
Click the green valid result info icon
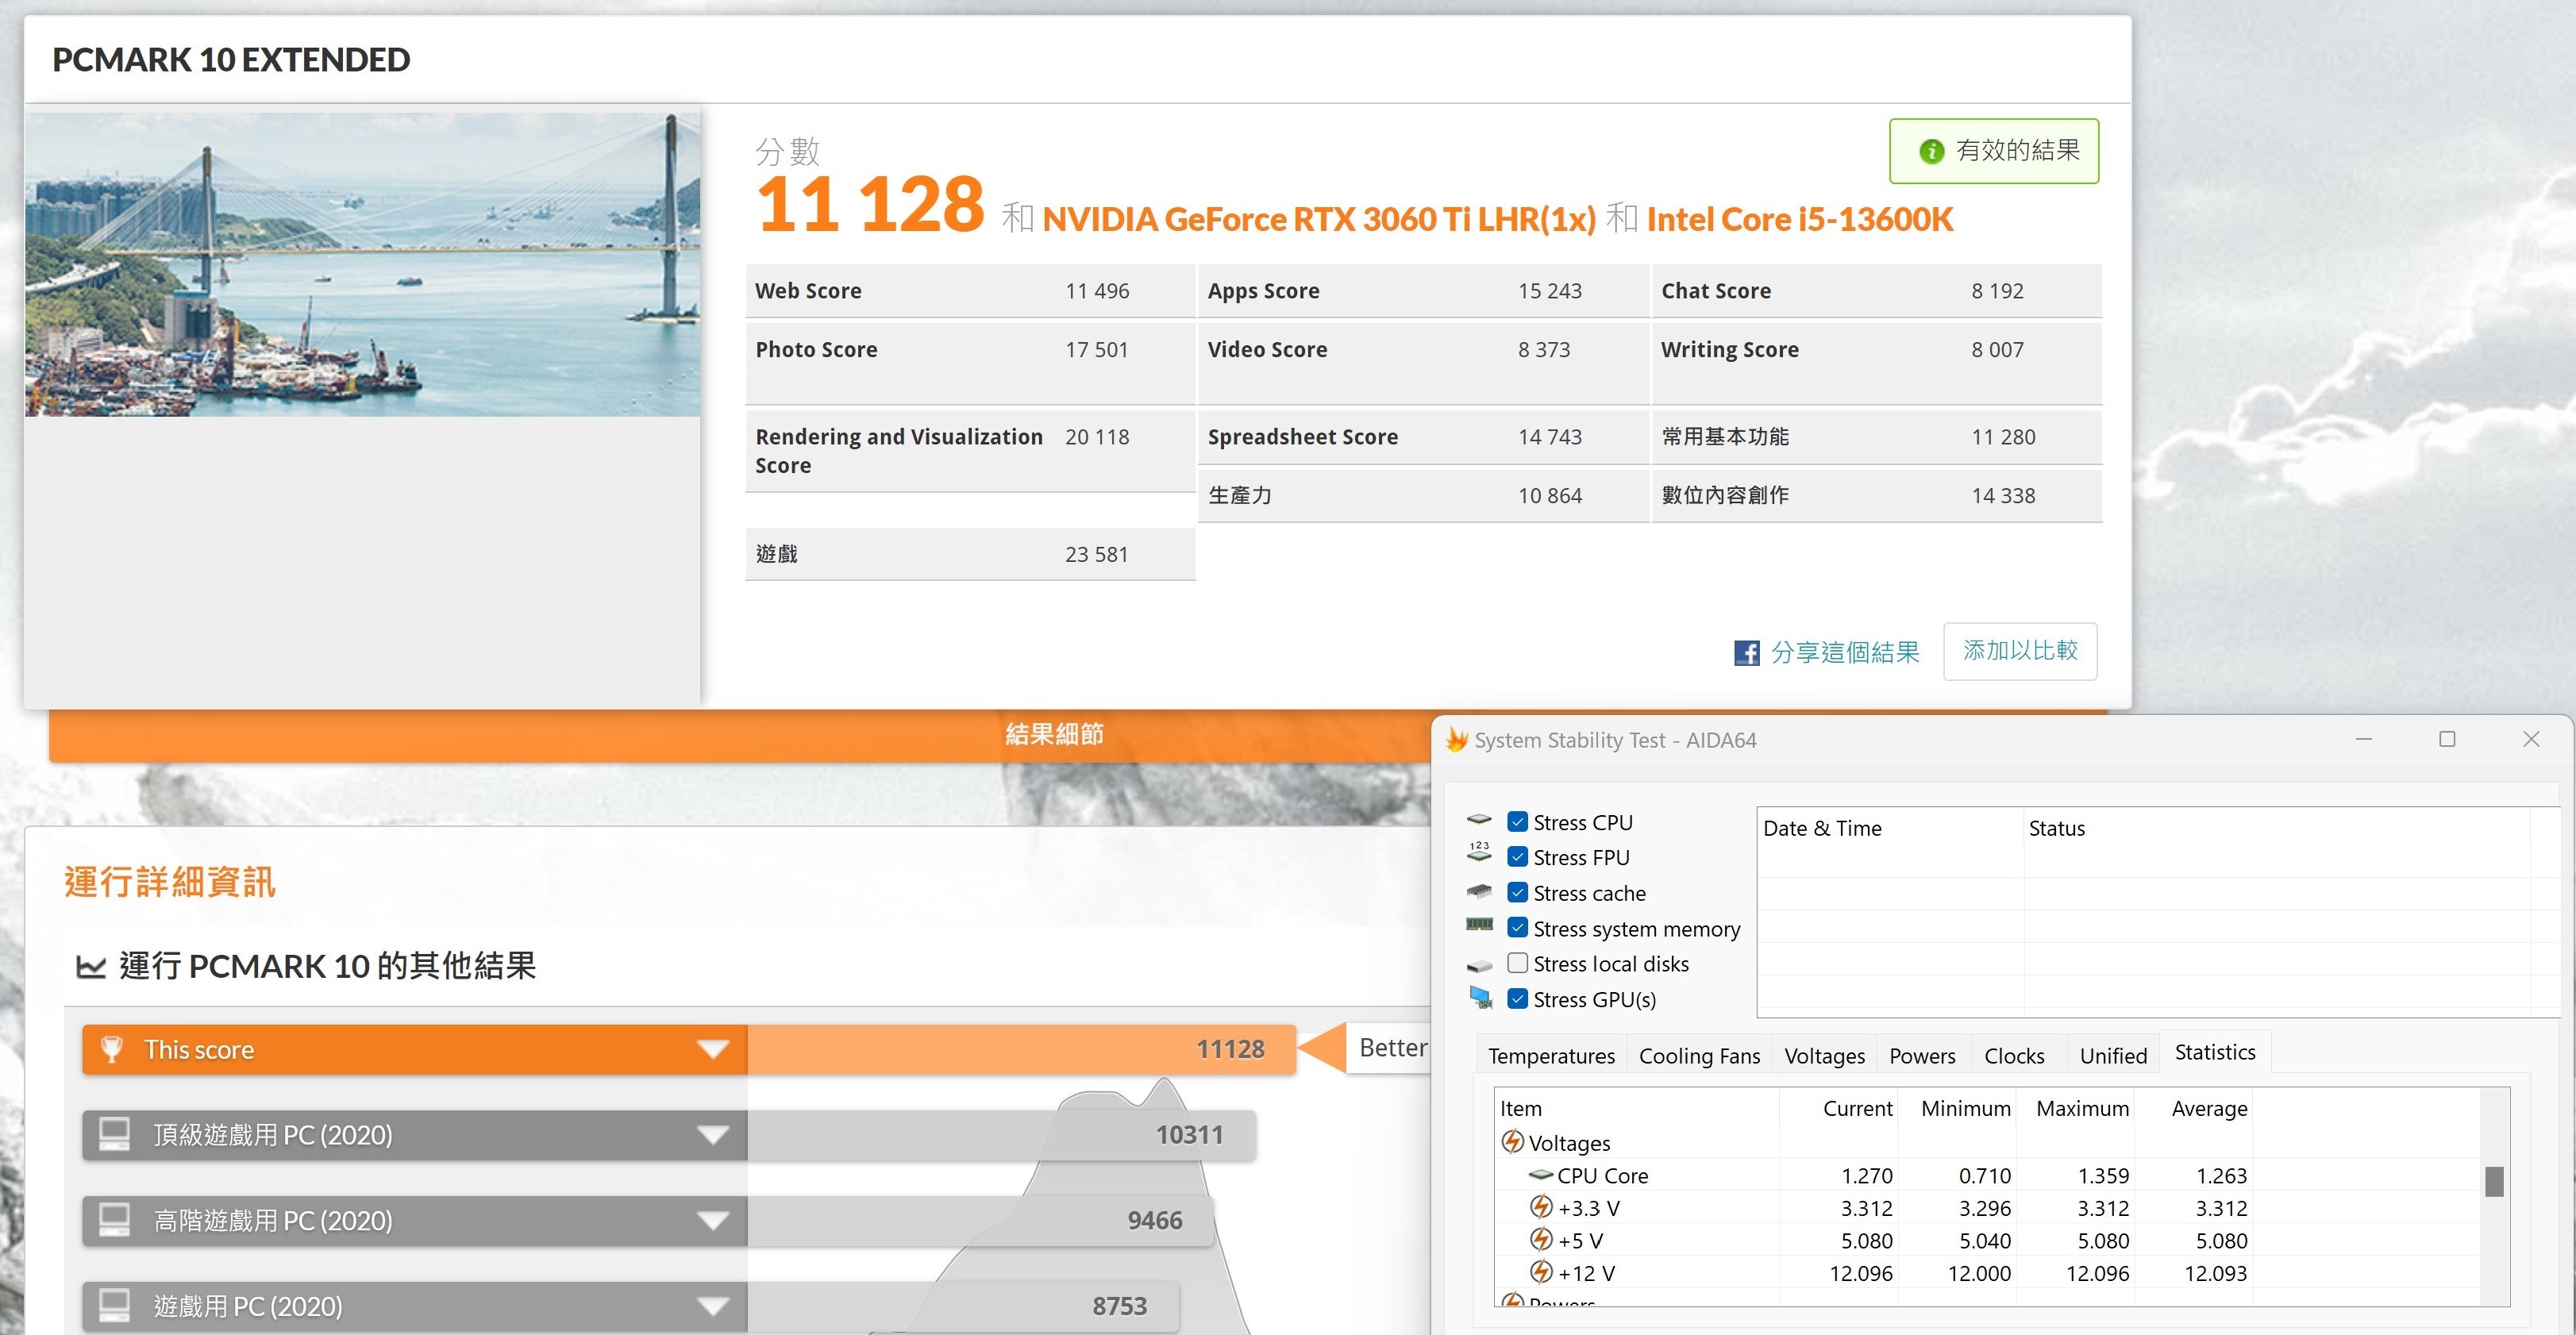point(1931,151)
